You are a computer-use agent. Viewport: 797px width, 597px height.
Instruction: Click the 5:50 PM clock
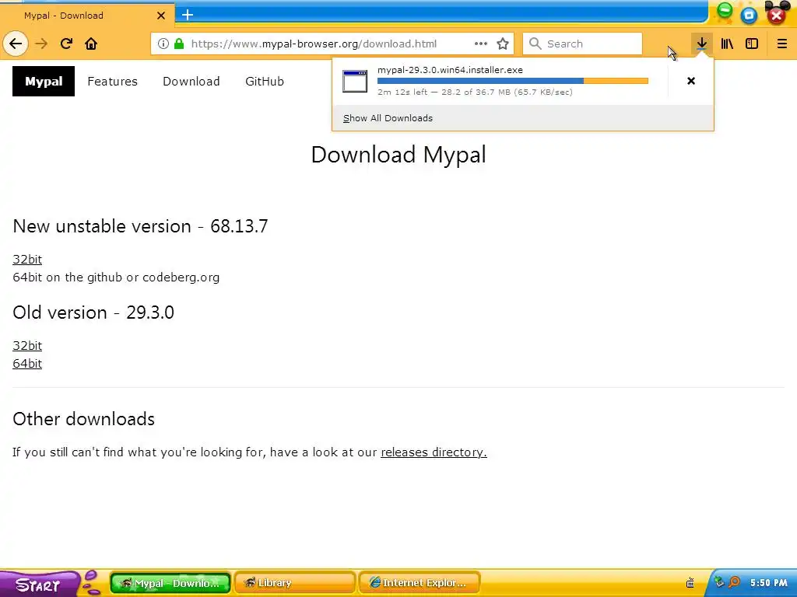(768, 583)
